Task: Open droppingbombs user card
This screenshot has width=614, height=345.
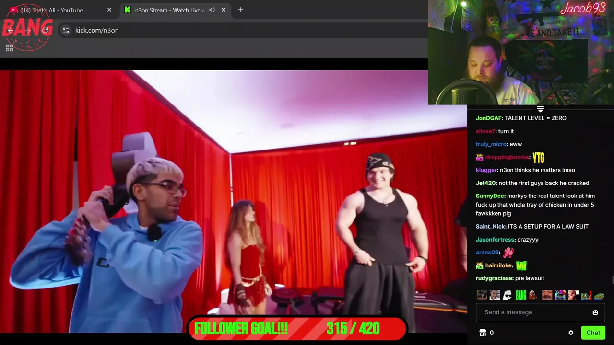Action: (x=507, y=157)
